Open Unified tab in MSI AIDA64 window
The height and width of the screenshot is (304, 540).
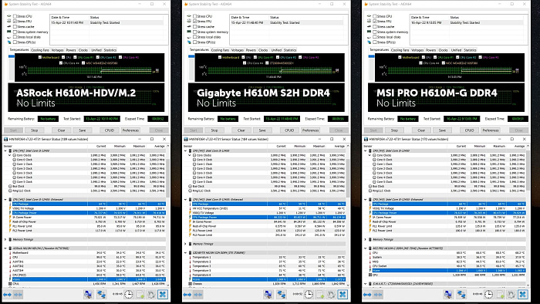pos(456,50)
